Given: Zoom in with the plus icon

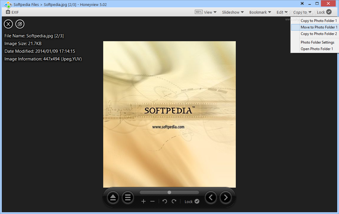Looking at the screenshot, I should click(143, 202).
